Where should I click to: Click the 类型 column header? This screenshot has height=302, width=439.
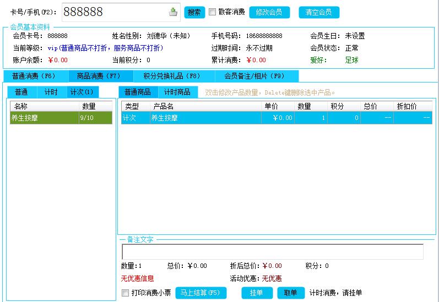point(136,106)
